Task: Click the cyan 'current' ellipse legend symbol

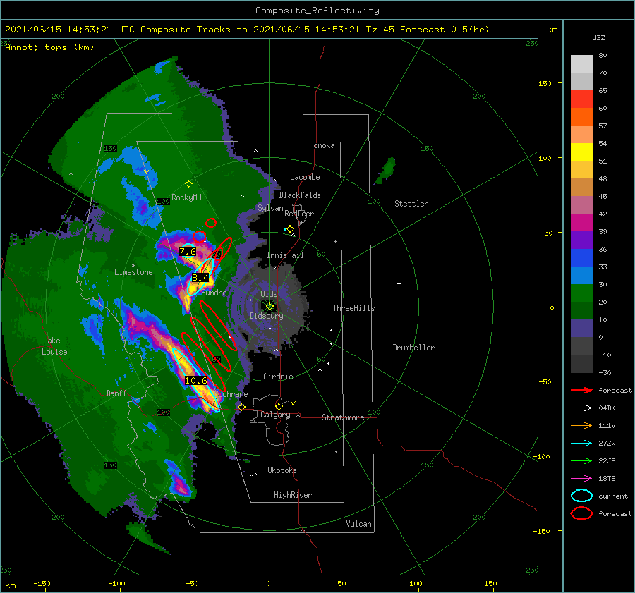Action: (x=581, y=496)
